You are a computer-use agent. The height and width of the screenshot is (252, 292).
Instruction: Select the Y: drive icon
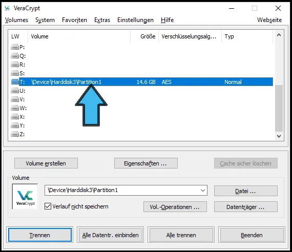click(15, 125)
